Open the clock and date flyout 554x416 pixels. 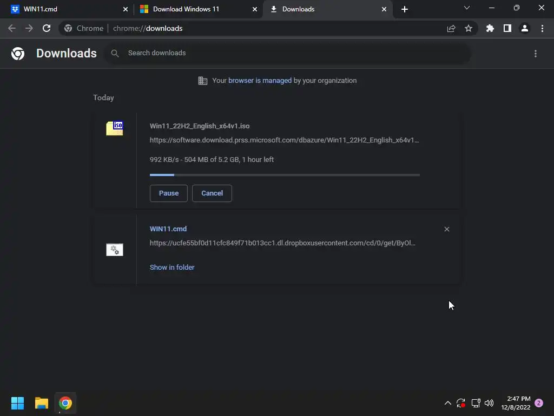[x=516, y=403]
